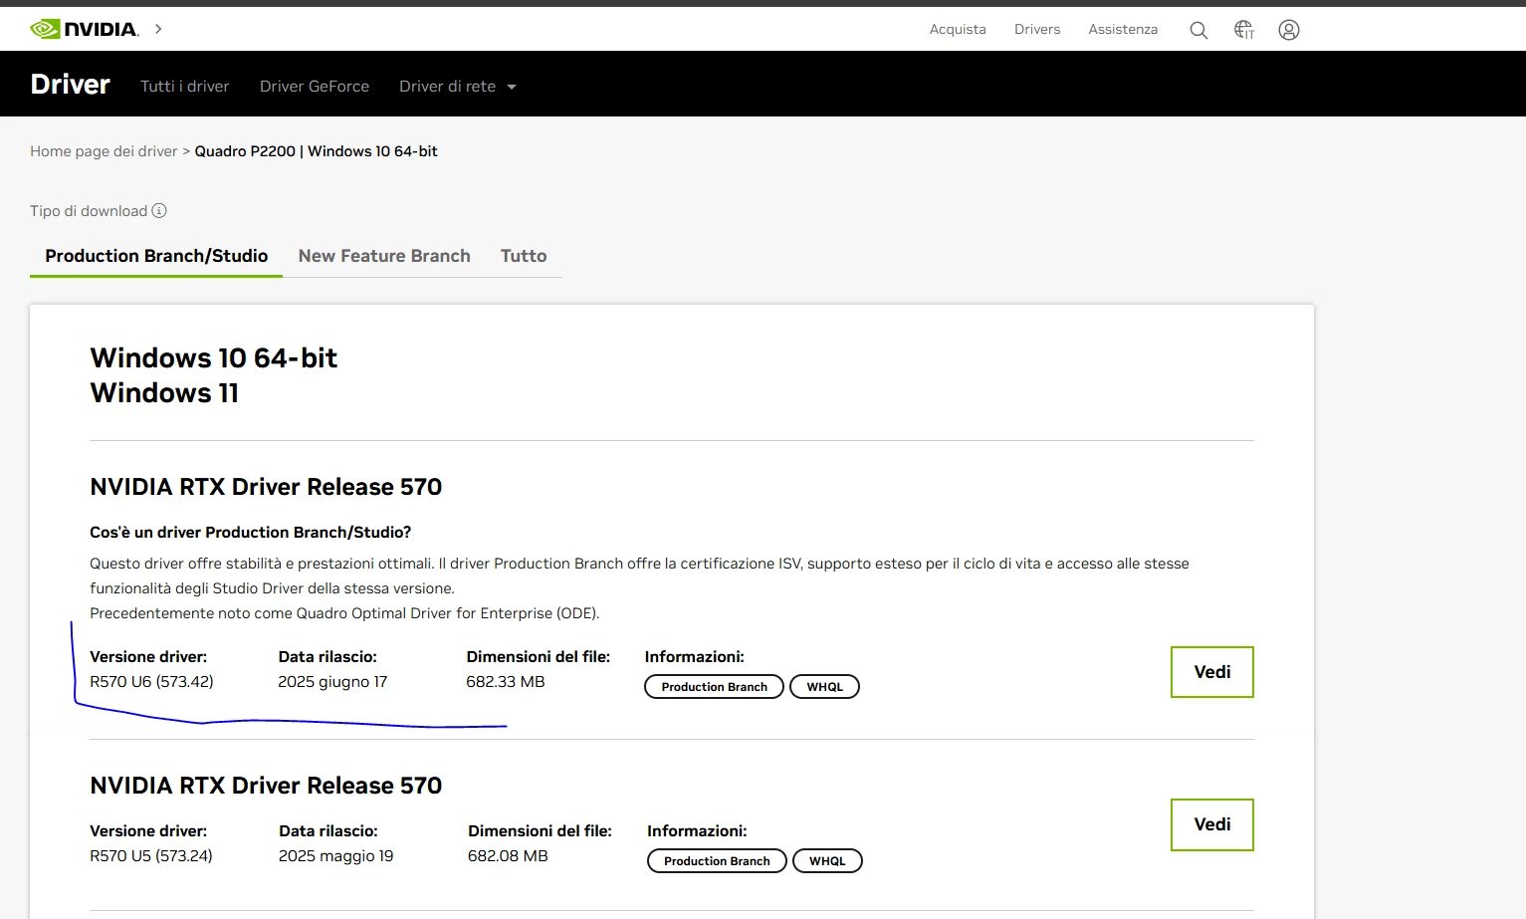Open the search magnifier icon
Screen dimensions: 1526x919
1199,30
